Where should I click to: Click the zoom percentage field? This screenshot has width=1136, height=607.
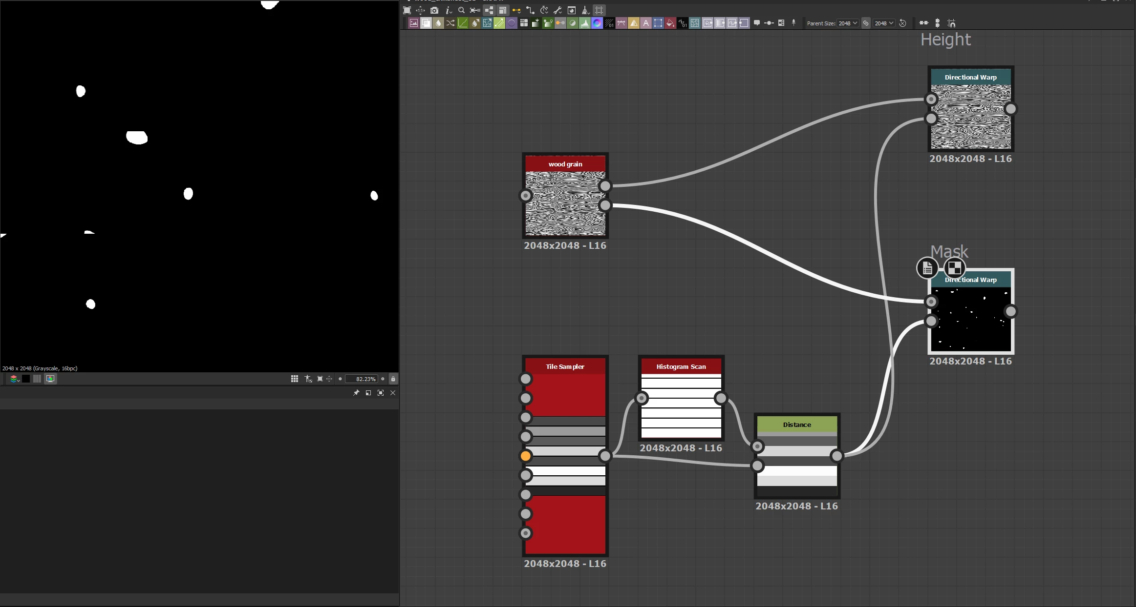(362, 379)
